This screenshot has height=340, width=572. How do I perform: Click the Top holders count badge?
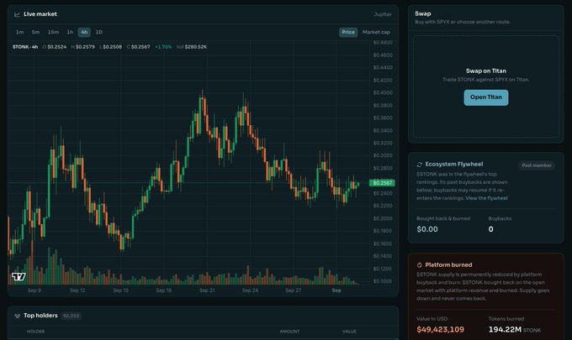tap(71, 316)
